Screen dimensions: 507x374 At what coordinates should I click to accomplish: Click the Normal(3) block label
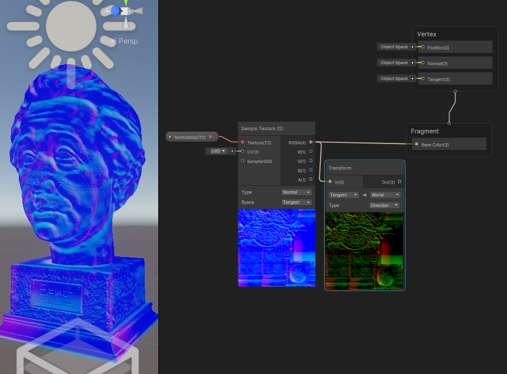tap(438, 64)
